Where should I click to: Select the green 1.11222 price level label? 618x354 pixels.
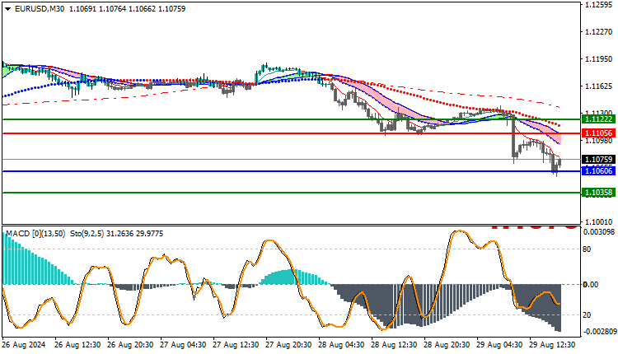[x=598, y=119]
